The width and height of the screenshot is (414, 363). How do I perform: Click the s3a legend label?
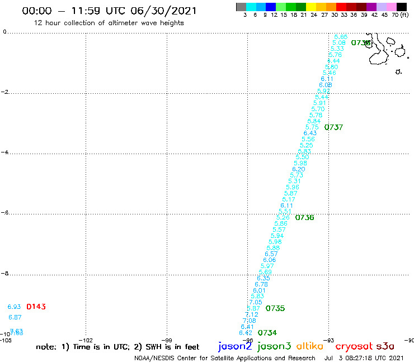tap(385, 346)
